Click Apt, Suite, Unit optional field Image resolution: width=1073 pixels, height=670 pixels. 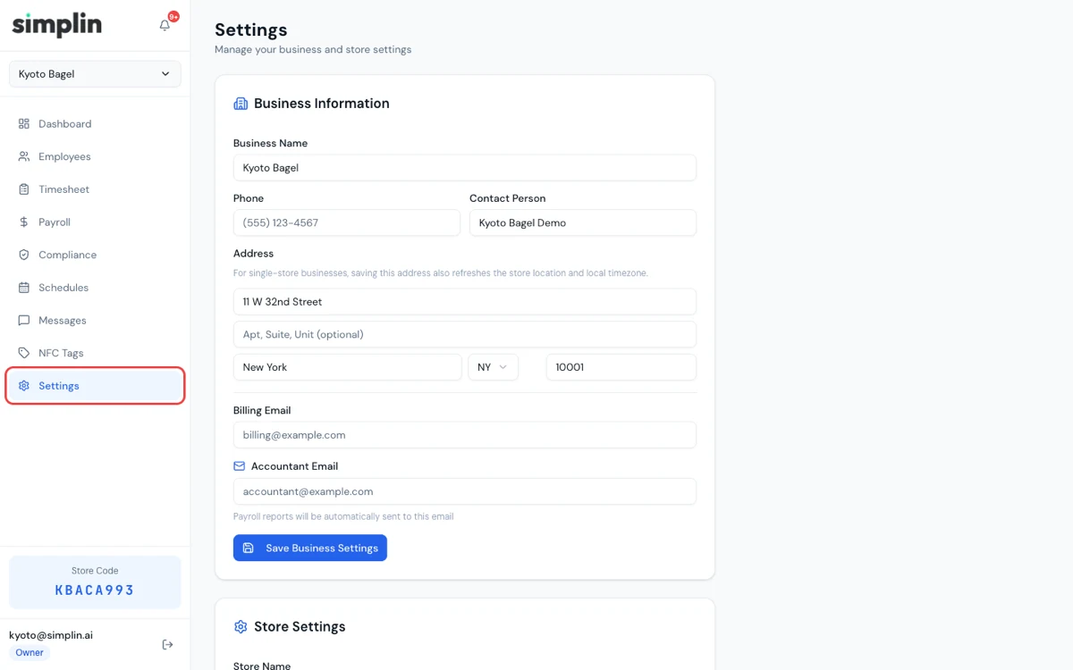point(465,334)
